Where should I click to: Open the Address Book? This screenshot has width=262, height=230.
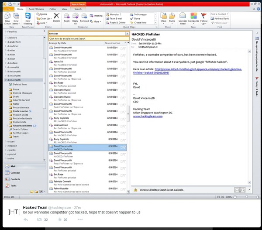click(x=220, y=18)
